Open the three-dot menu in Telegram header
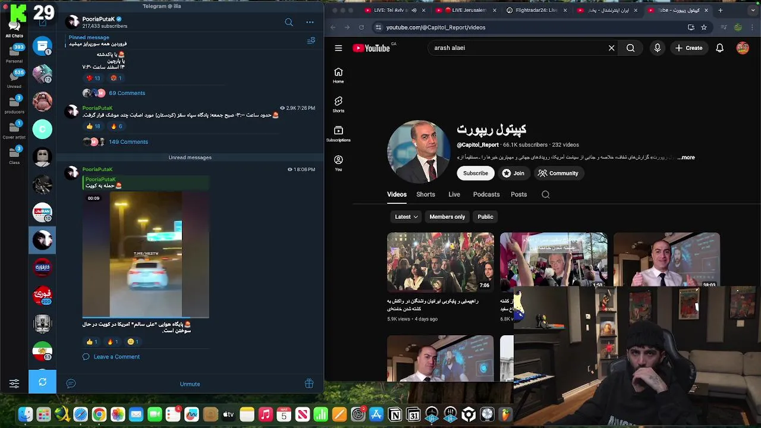The width and height of the screenshot is (761, 428). point(310,22)
